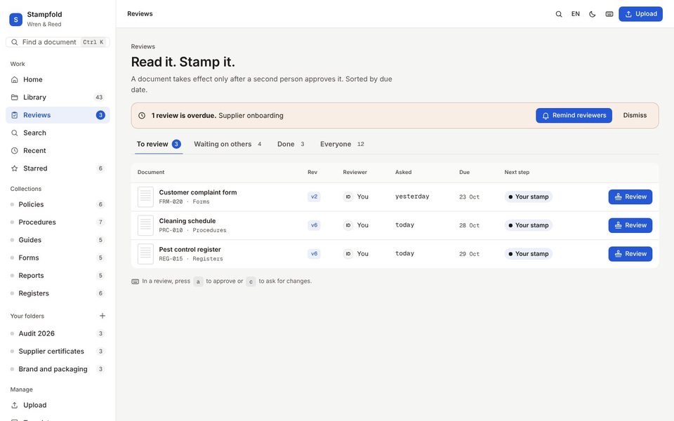Click reviewer avatar in Pest control row

pos(348,254)
